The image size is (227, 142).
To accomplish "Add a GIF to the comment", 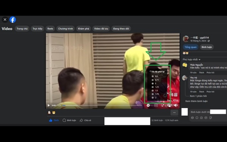I will (x=206, y=118).
